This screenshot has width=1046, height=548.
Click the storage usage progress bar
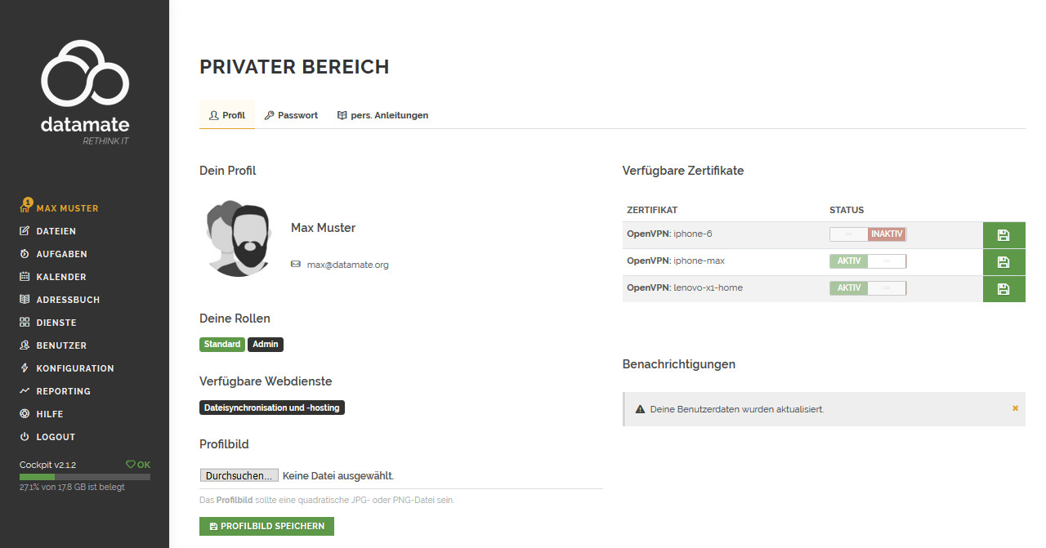85,476
